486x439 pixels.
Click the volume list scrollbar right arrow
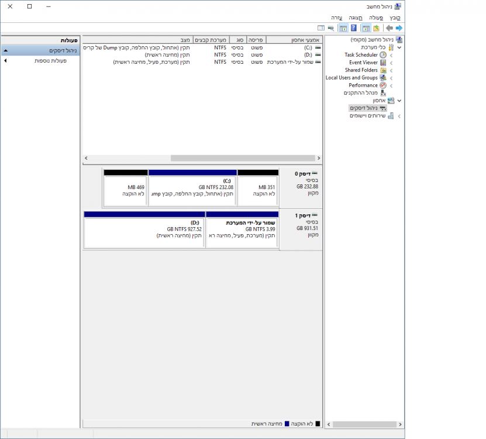coord(319,158)
